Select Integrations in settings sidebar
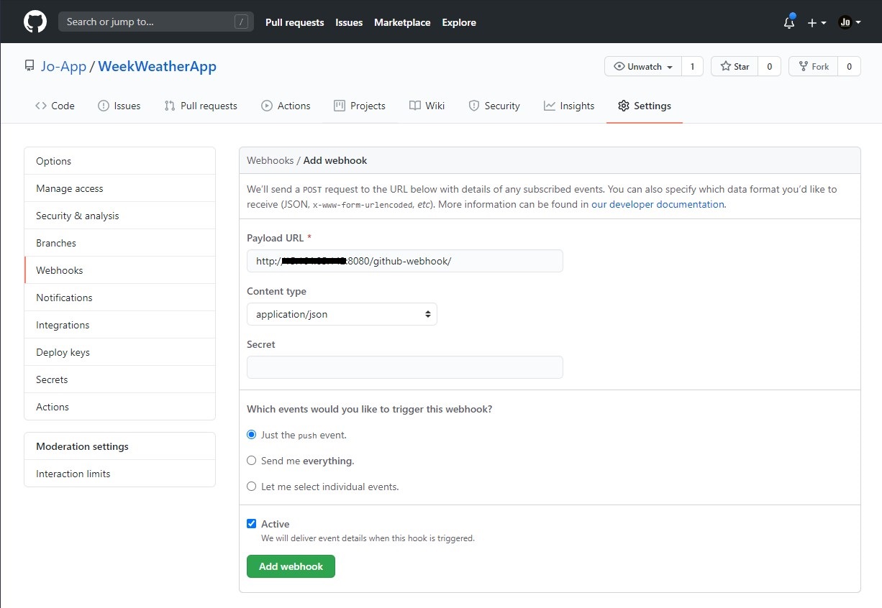The height and width of the screenshot is (608, 882). click(119, 325)
